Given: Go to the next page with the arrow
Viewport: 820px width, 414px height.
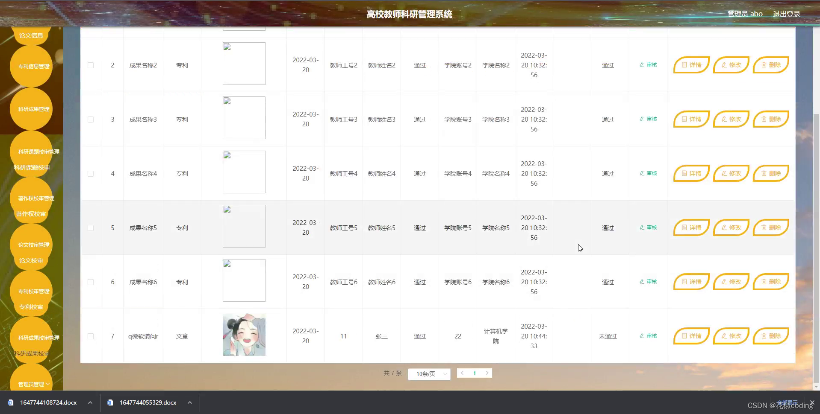Looking at the screenshot, I should 487,373.
